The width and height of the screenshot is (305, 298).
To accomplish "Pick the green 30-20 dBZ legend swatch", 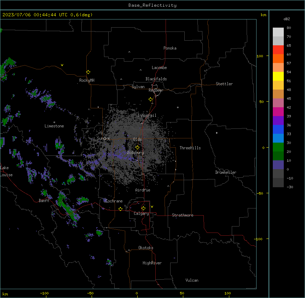I will pos(278,147).
